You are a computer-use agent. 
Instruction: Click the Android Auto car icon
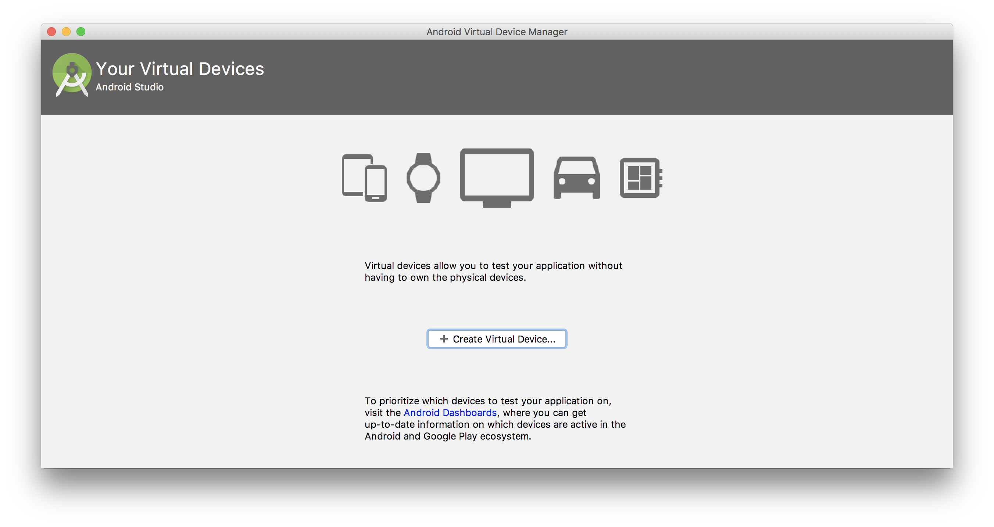tap(576, 178)
